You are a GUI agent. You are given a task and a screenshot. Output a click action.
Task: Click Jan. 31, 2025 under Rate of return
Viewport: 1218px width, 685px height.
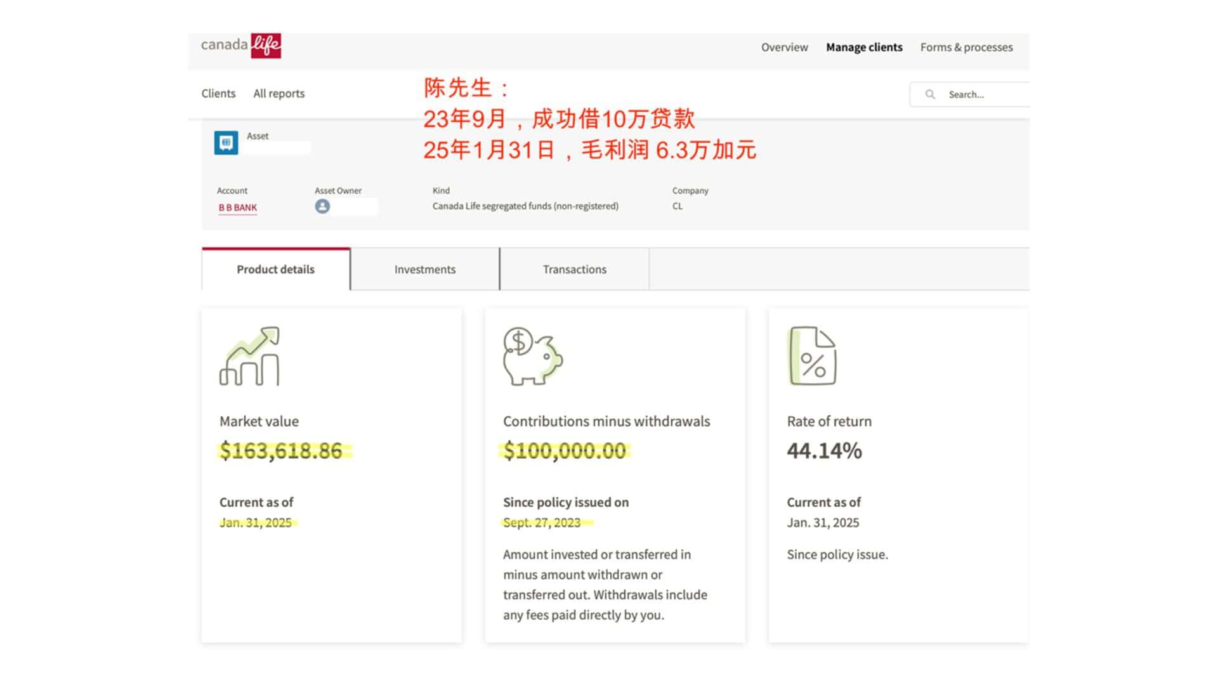coord(823,523)
